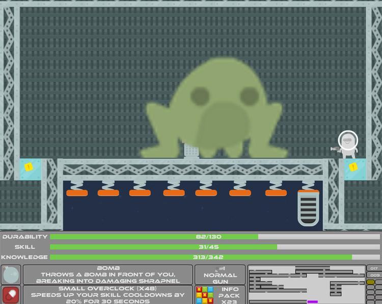Click the Skill bar showing 31/45
The height and width of the screenshot is (304, 382).
point(215,247)
